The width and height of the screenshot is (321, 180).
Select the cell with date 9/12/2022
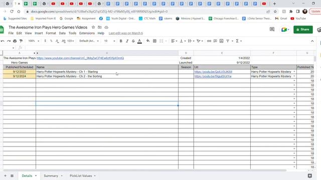(x=19, y=71)
